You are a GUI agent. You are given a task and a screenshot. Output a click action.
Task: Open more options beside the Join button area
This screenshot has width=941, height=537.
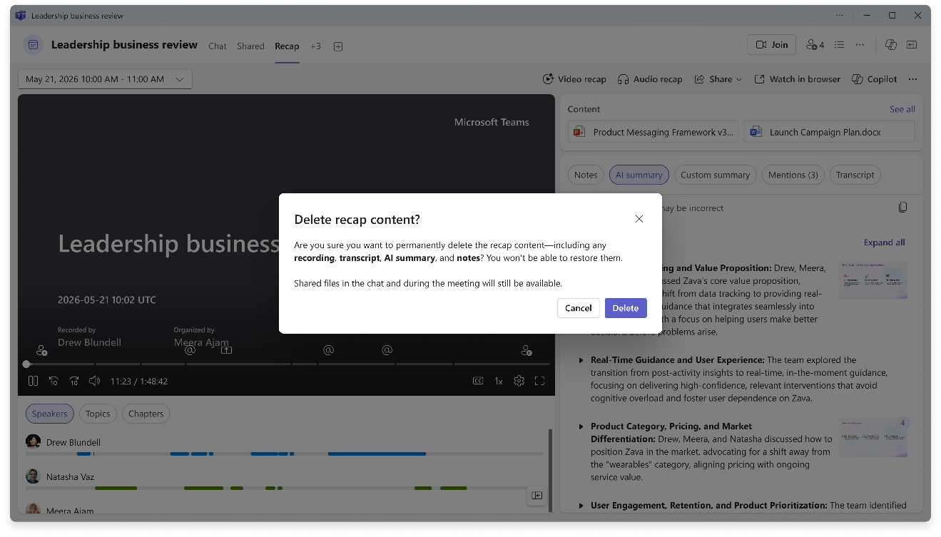(x=860, y=45)
